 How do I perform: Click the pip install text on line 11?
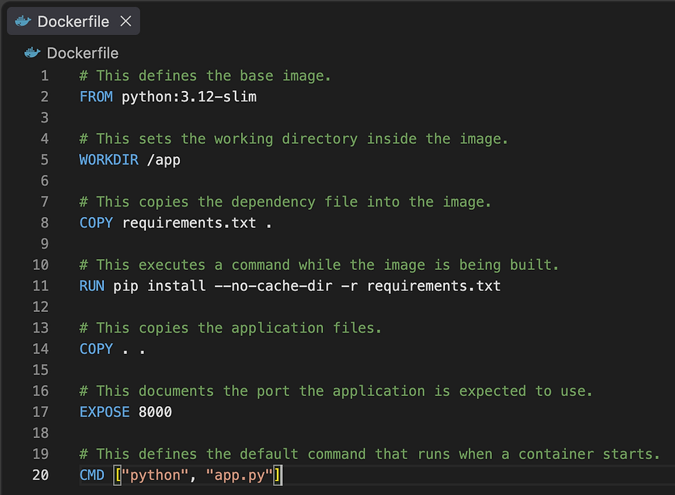[159, 286]
